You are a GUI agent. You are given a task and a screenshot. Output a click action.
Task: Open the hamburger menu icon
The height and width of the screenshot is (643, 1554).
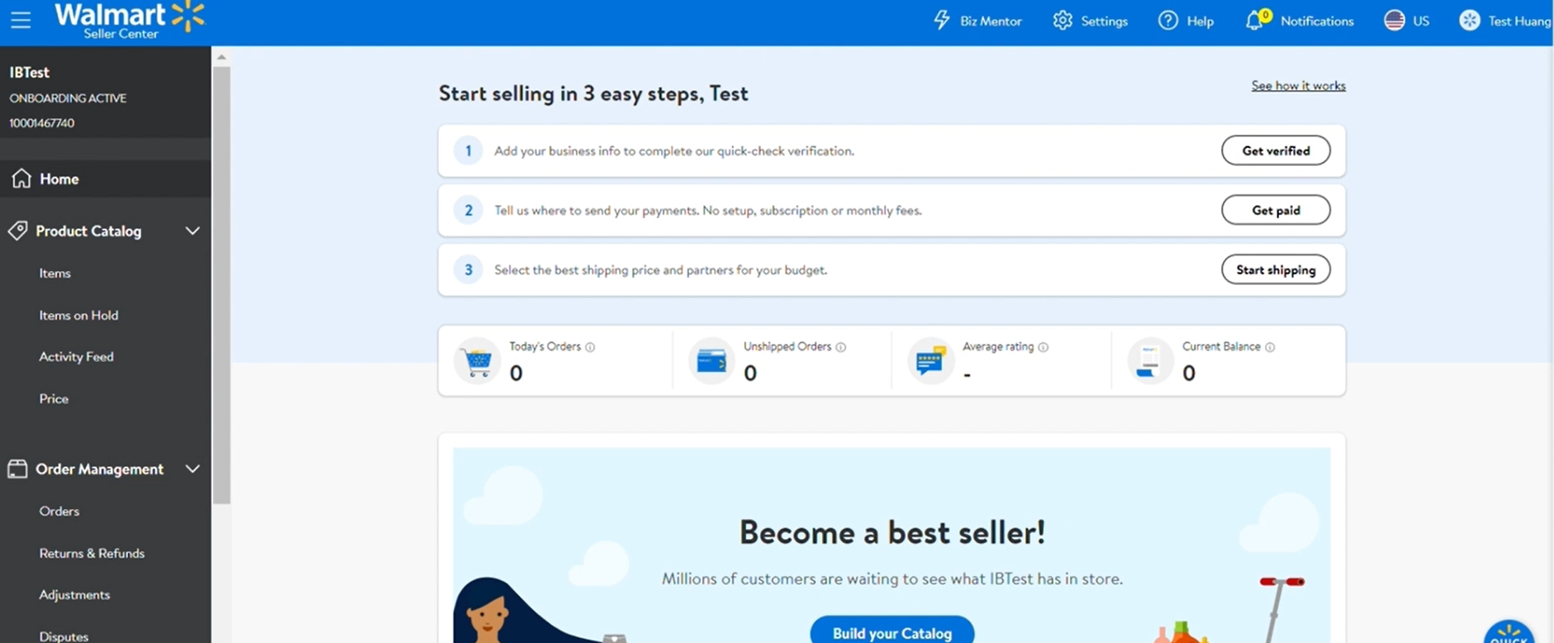(21, 20)
